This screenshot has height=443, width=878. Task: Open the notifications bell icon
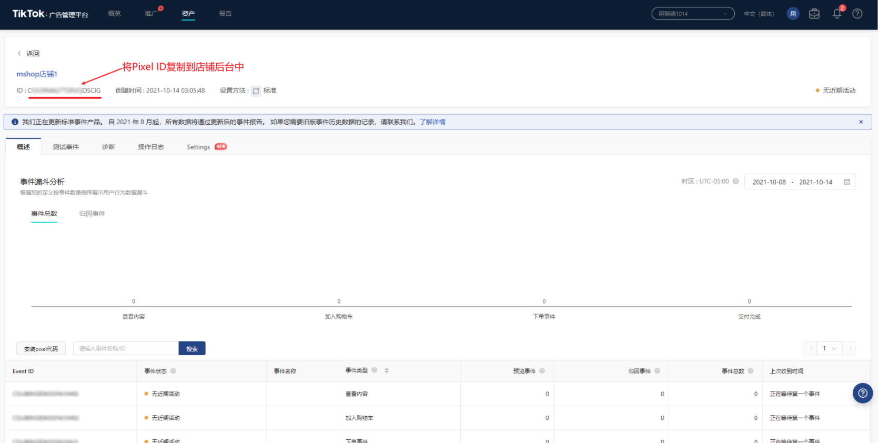point(836,14)
